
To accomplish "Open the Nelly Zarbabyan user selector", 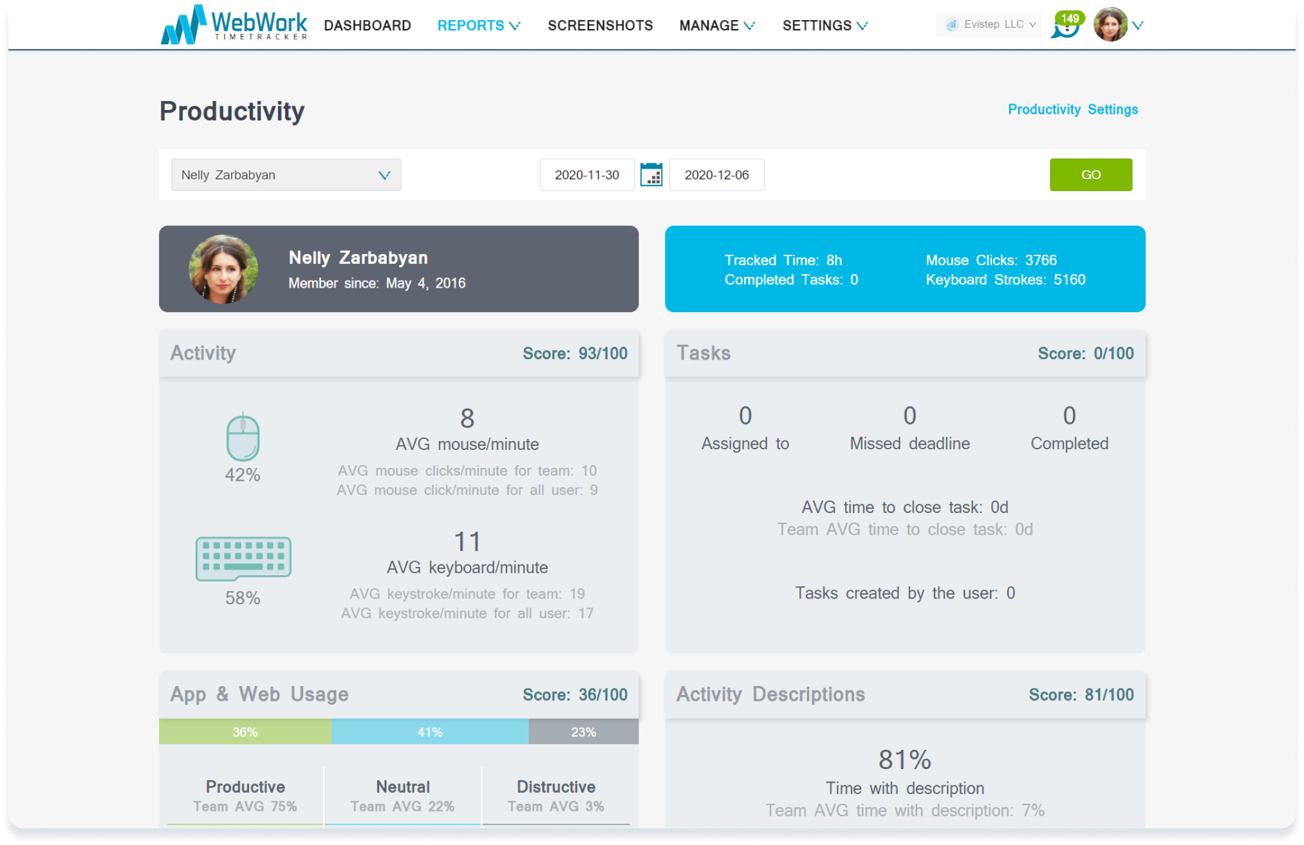I will [x=286, y=174].
